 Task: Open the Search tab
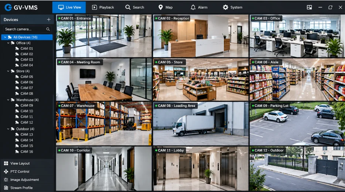pyautogui.click(x=135, y=7)
